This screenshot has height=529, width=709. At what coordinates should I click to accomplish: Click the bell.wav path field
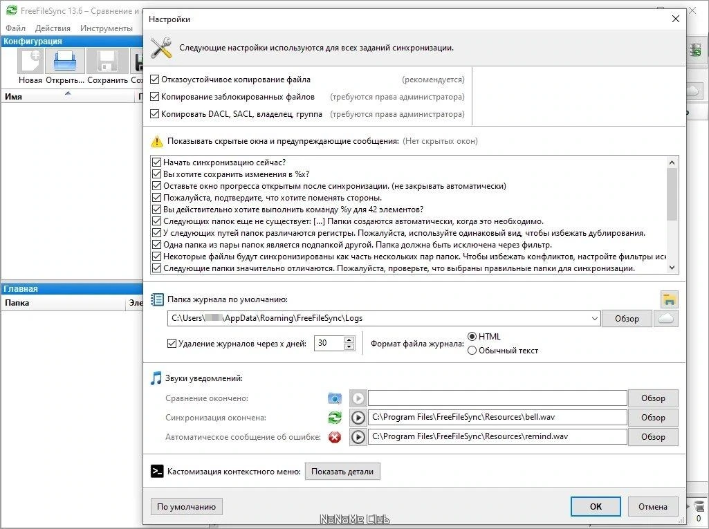[x=497, y=418]
